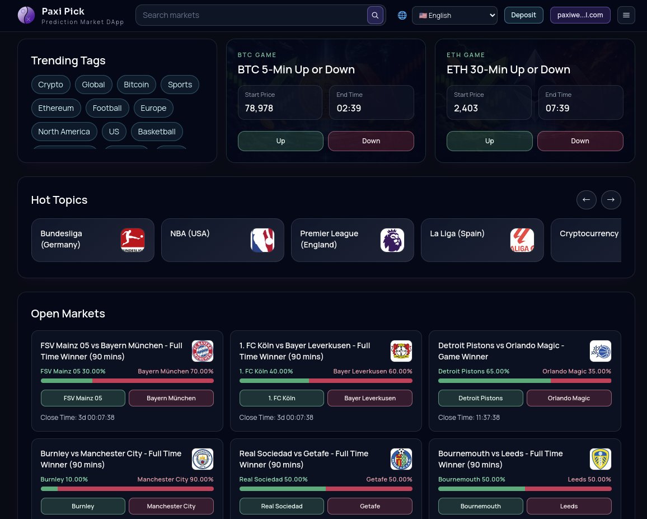The width and height of the screenshot is (647, 519).
Task: Pick Leeds button
Action: pos(569,506)
